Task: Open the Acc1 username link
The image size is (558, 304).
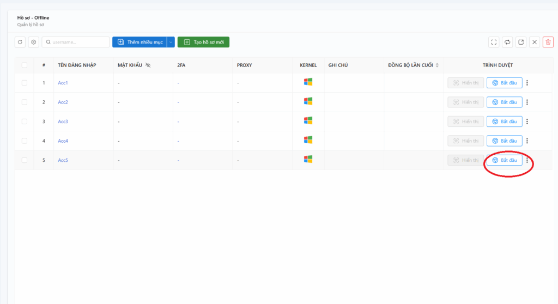Action: coord(63,83)
